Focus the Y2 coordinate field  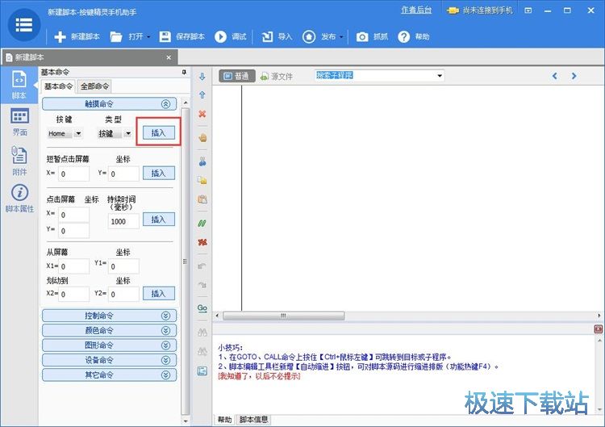[x=123, y=294]
